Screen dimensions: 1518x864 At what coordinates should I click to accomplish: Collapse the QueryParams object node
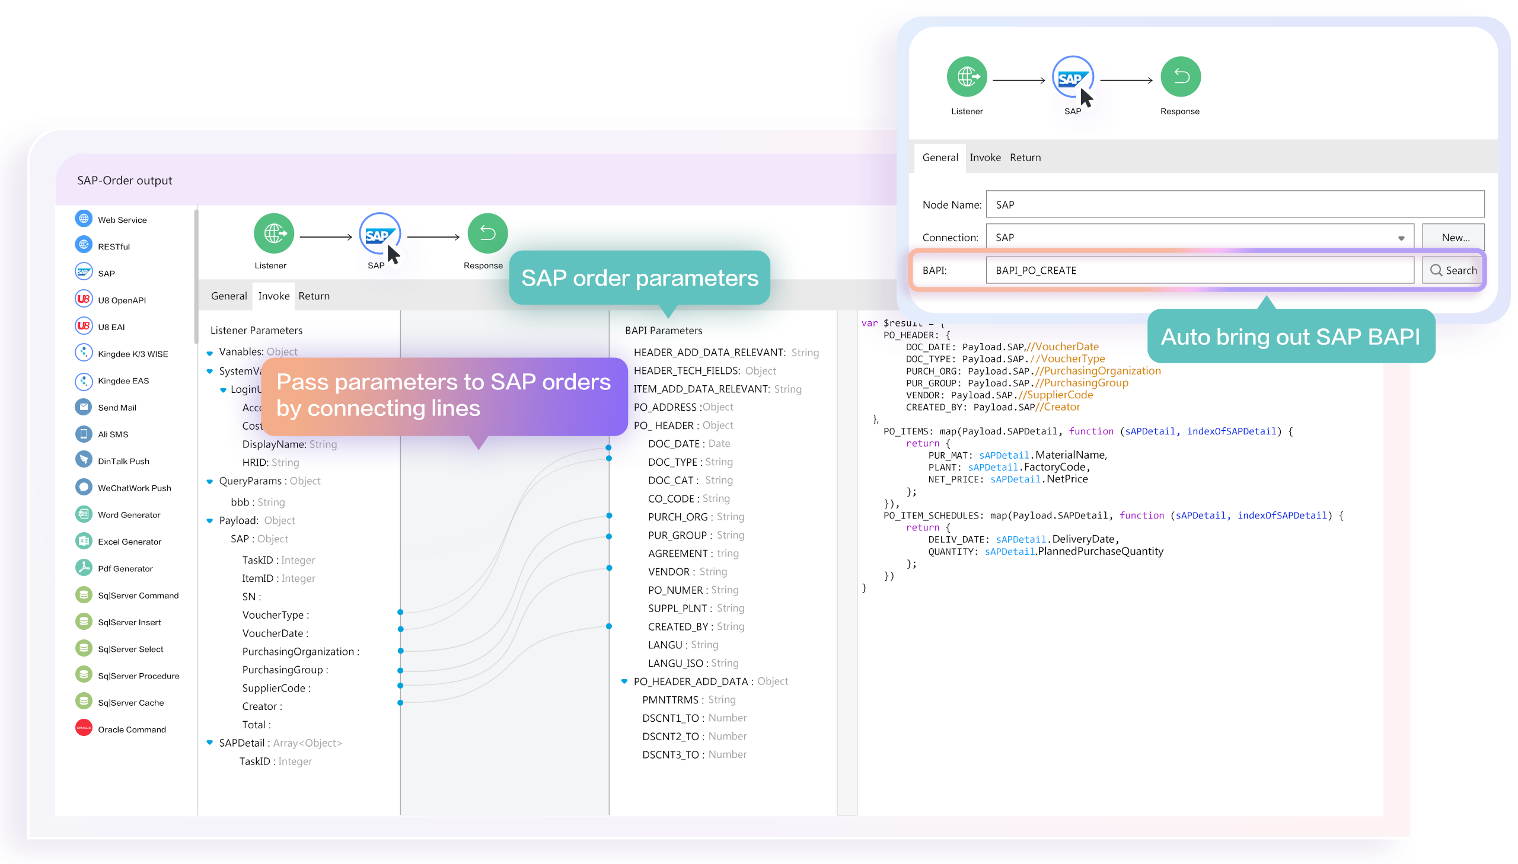click(209, 481)
